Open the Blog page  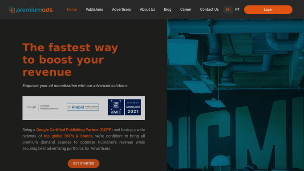(167, 9)
